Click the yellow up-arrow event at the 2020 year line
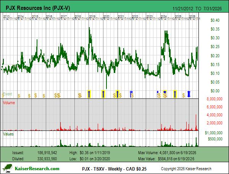 [x=103, y=94]
